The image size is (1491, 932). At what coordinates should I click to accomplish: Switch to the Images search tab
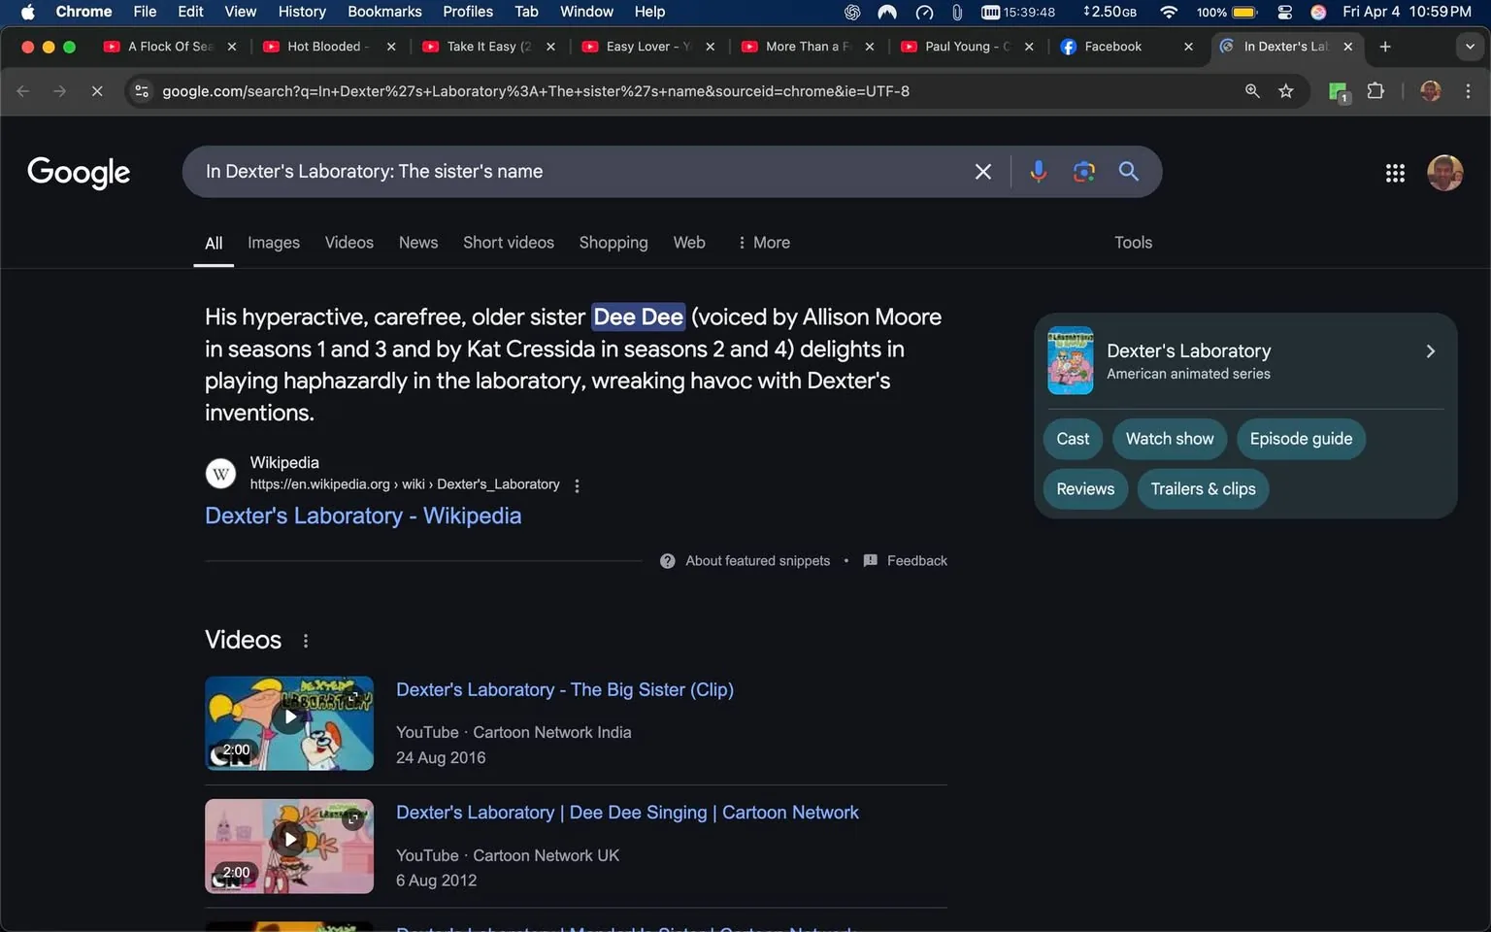[x=273, y=242]
